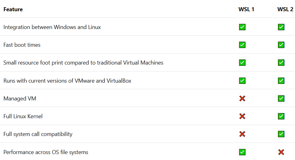Click the WSL 1 column header
295x160 pixels.
point(246,9)
